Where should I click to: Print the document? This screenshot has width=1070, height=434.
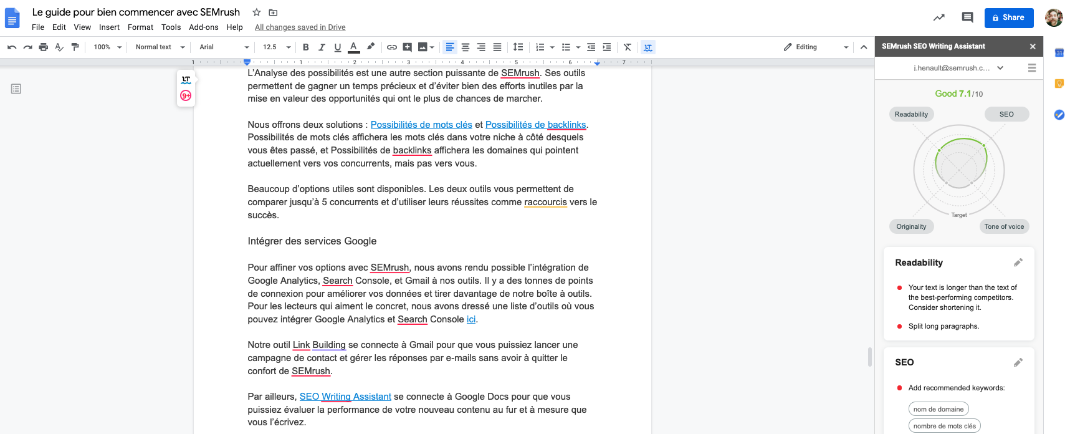click(43, 47)
